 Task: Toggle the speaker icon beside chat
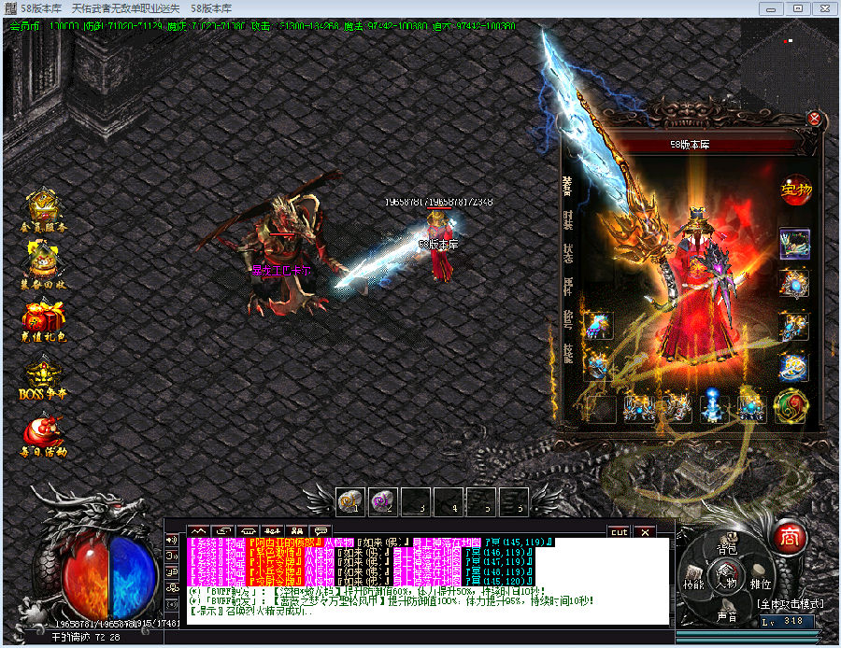click(172, 540)
